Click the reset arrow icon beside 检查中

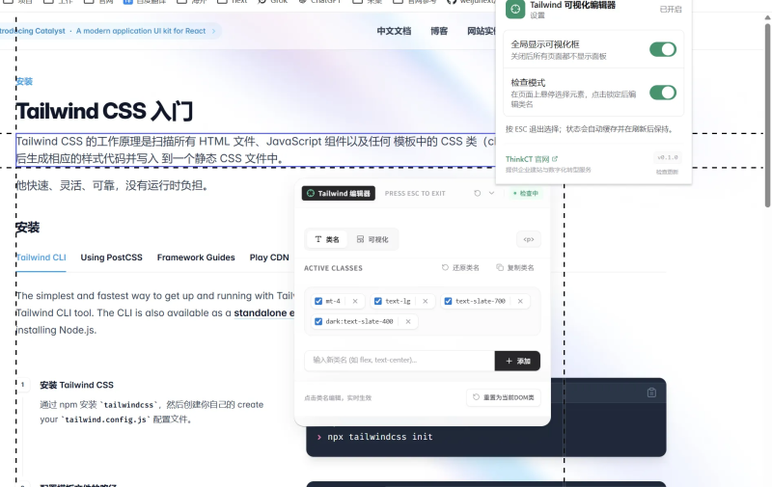click(477, 193)
